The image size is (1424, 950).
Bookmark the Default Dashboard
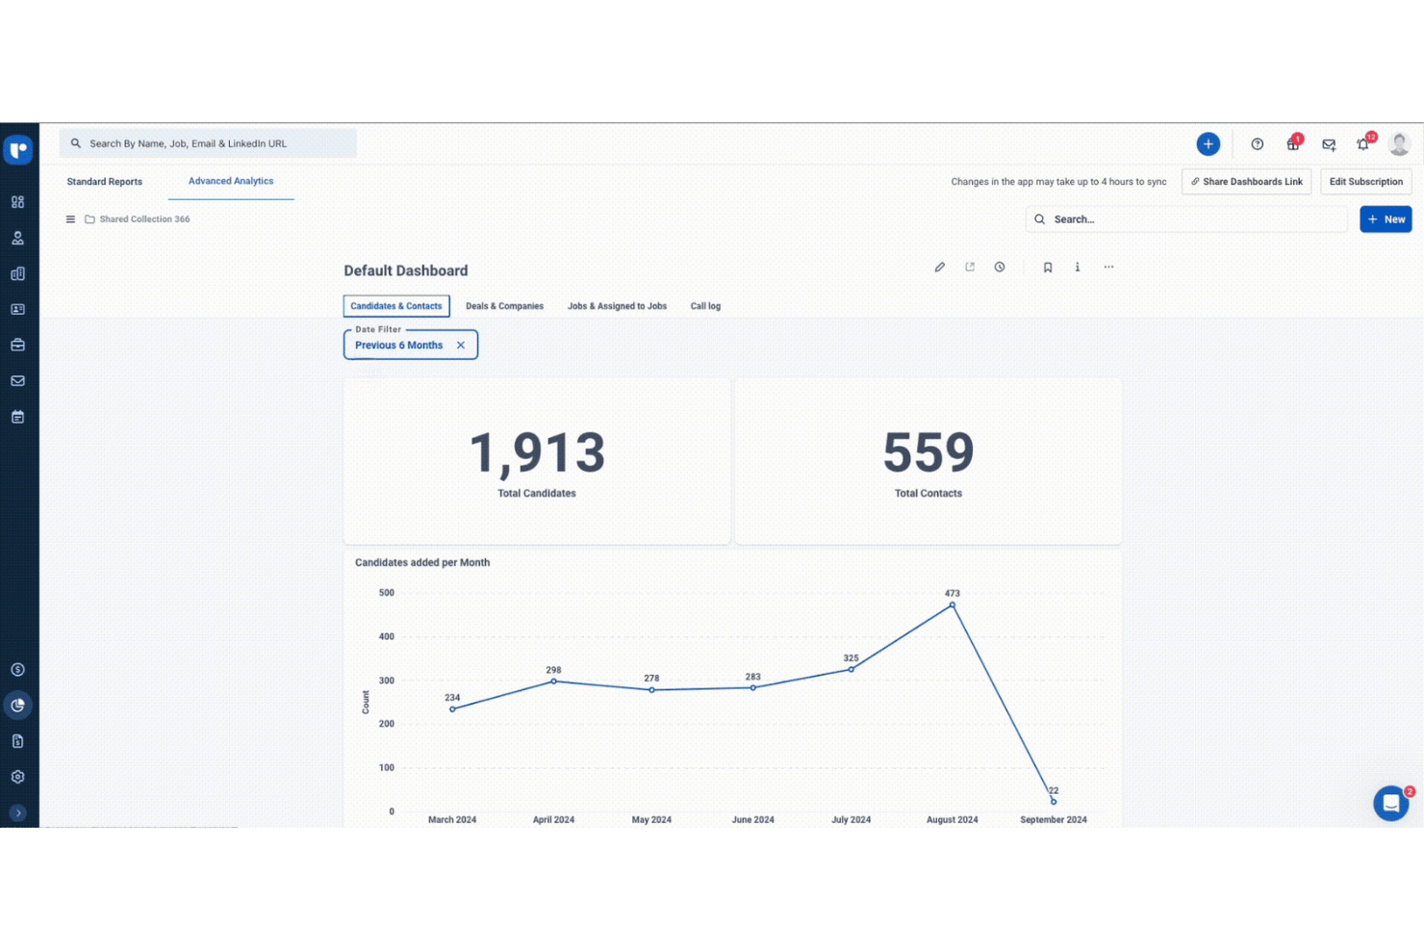[x=1048, y=268]
